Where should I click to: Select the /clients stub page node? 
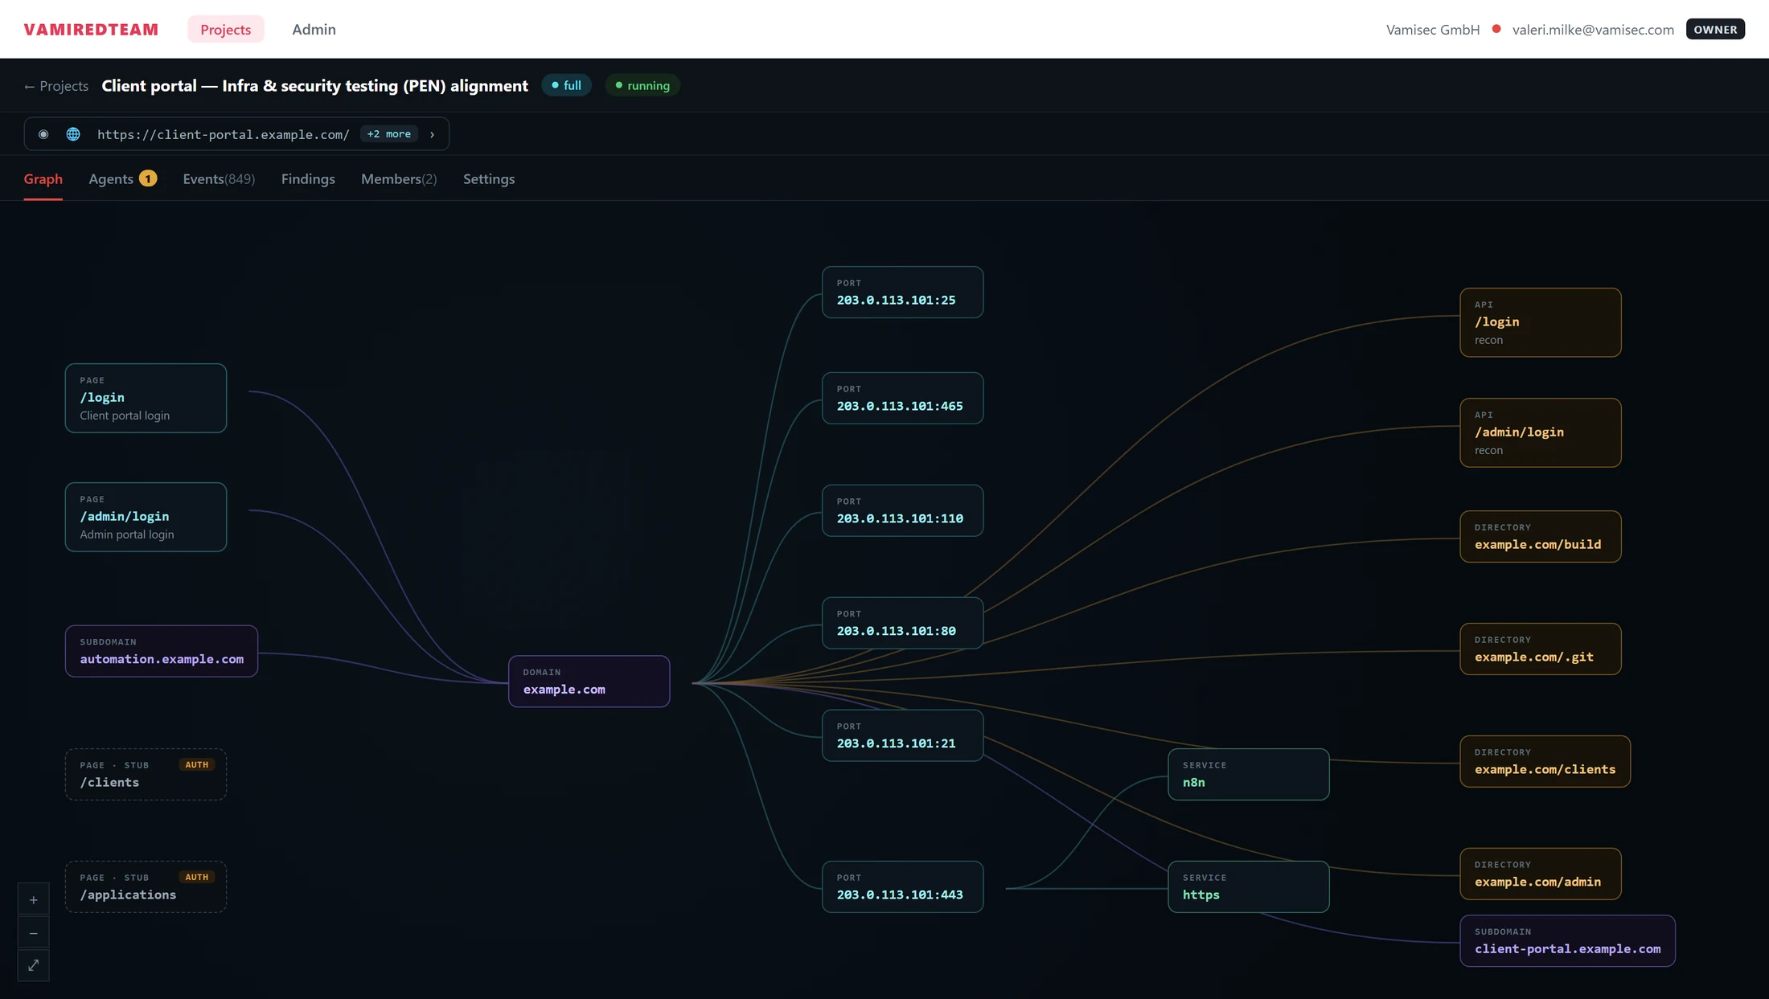pos(146,774)
